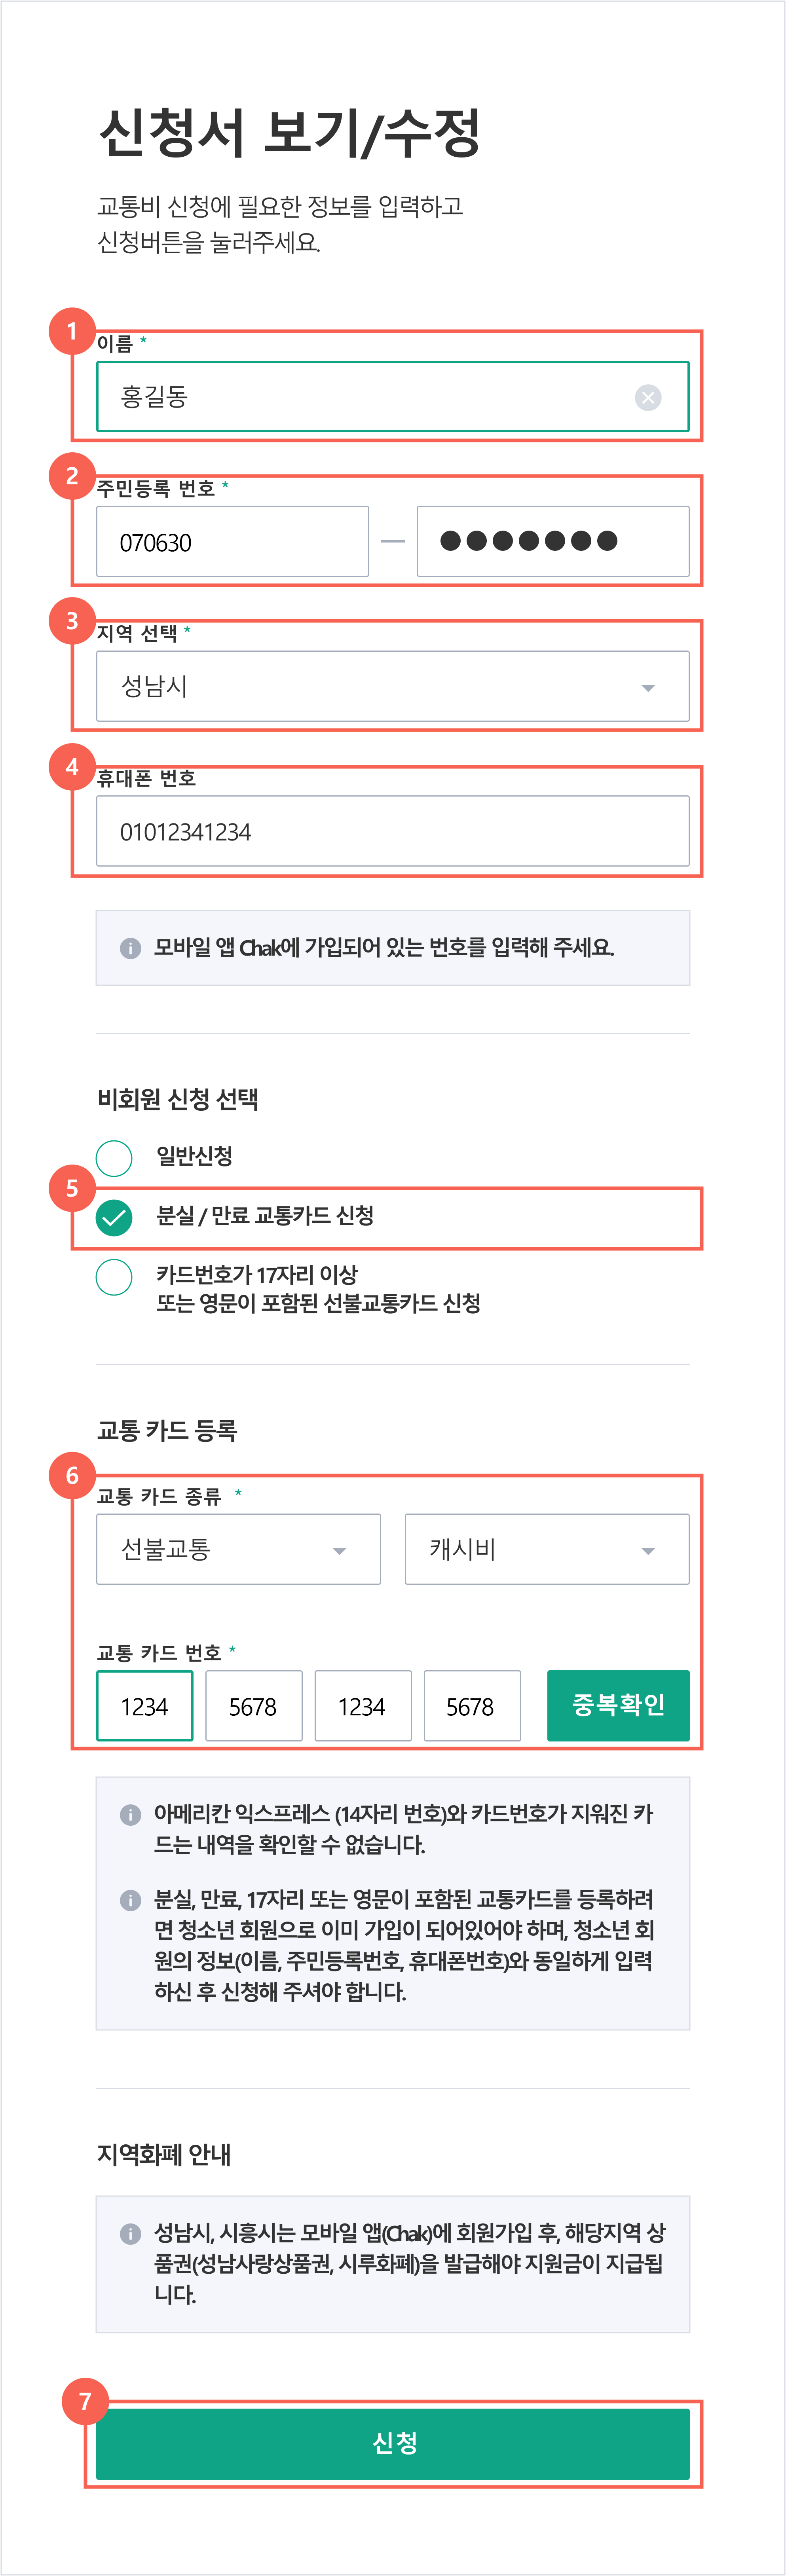
Task: Click the first card number box 1234
Action: tap(144, 1705)
